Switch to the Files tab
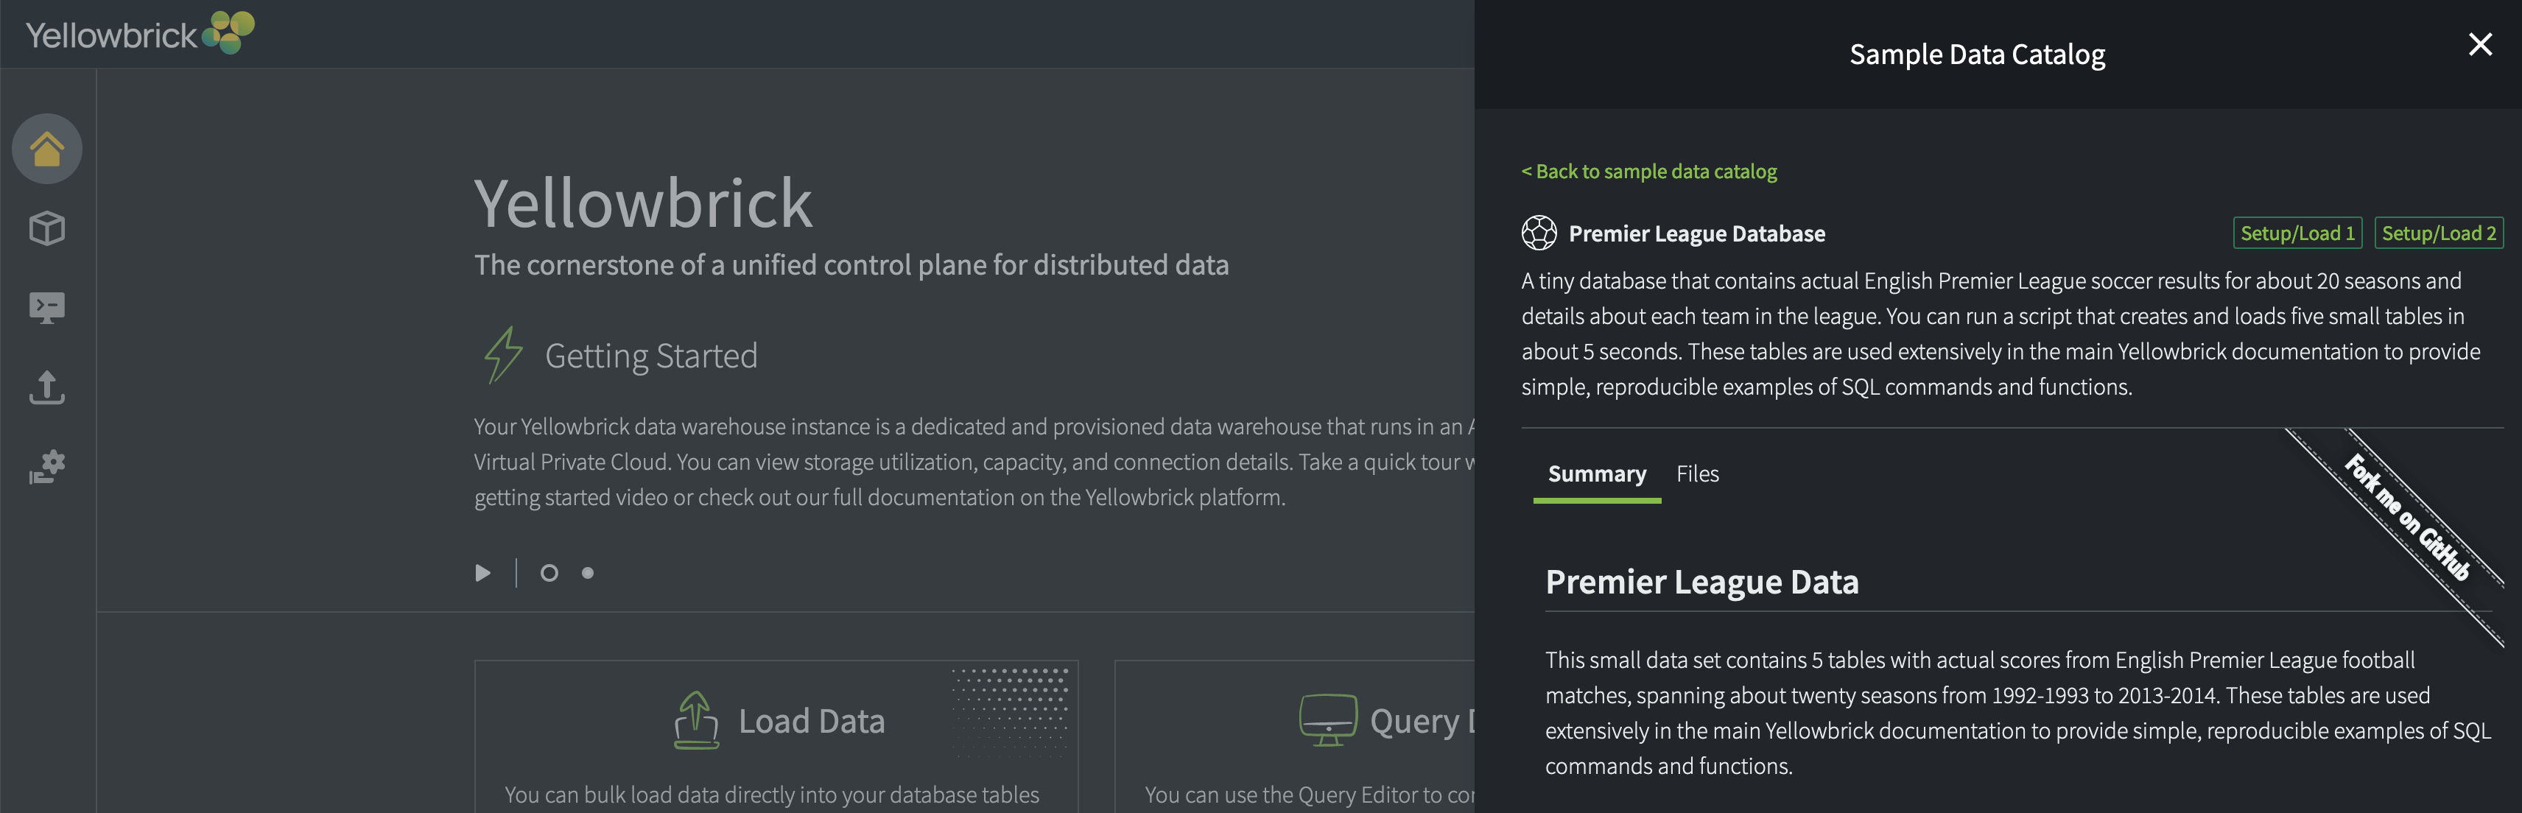 coord(1696,474)
